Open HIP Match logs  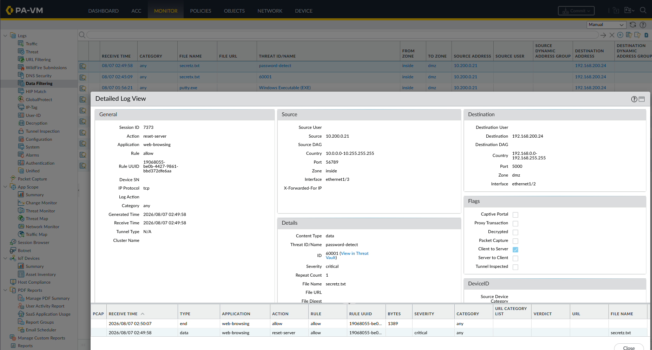[36, 92]
